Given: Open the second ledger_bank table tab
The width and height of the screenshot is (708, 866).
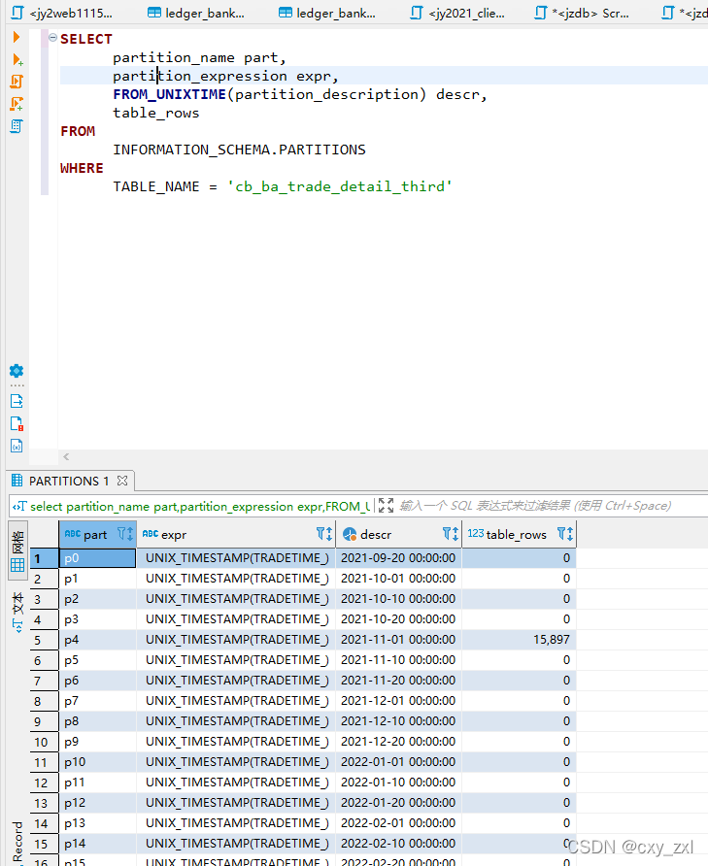Looking at the screenshot, I should pyautogui.click(x=327, y=13).
